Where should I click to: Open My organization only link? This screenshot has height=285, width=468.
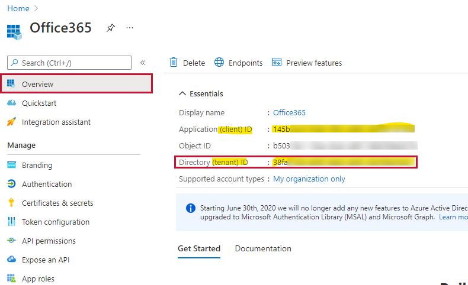click(309, 179)
